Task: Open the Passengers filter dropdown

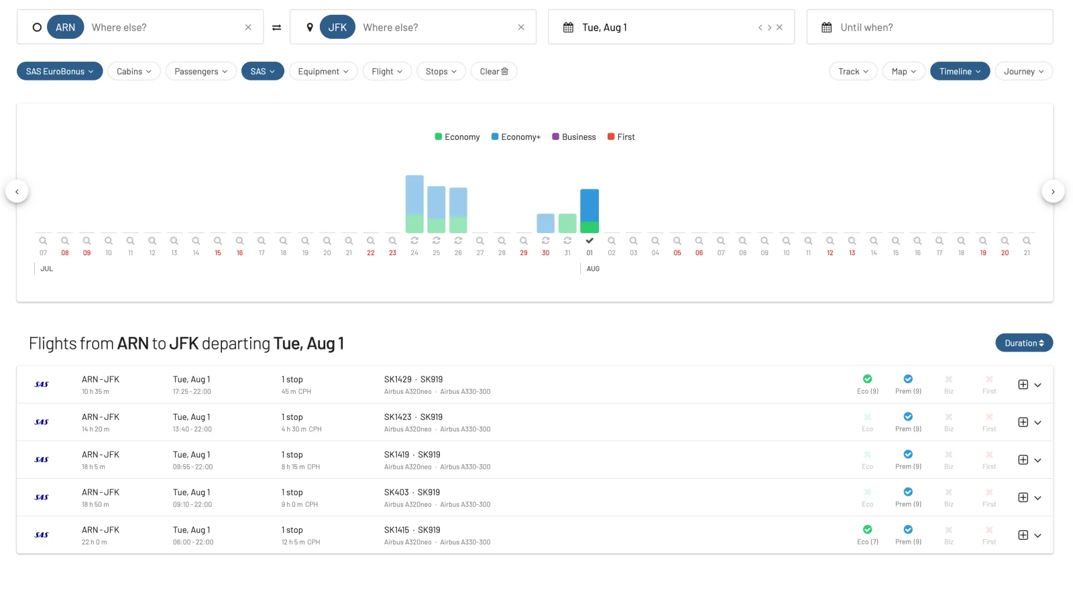Action: 201,71
